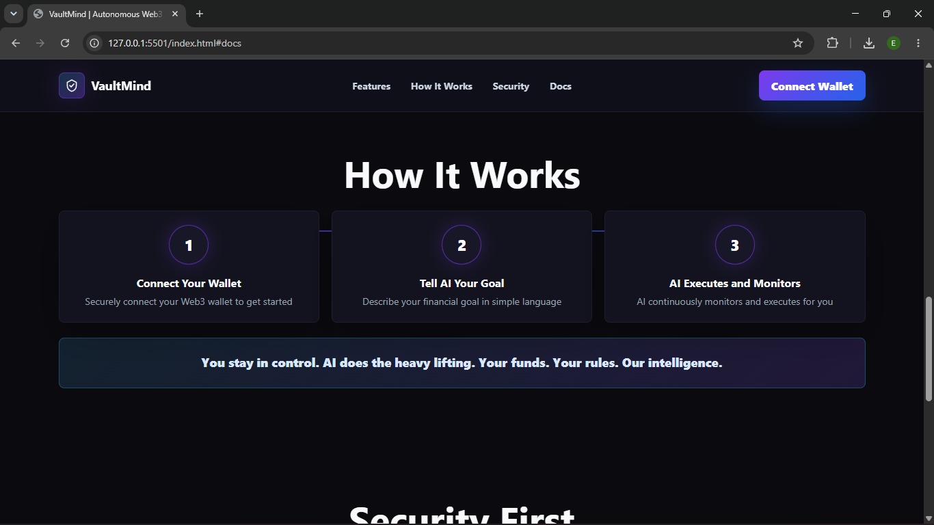Go to How It Works nav link
Viewport: 934px width, 525px height.
pos(442,86)
